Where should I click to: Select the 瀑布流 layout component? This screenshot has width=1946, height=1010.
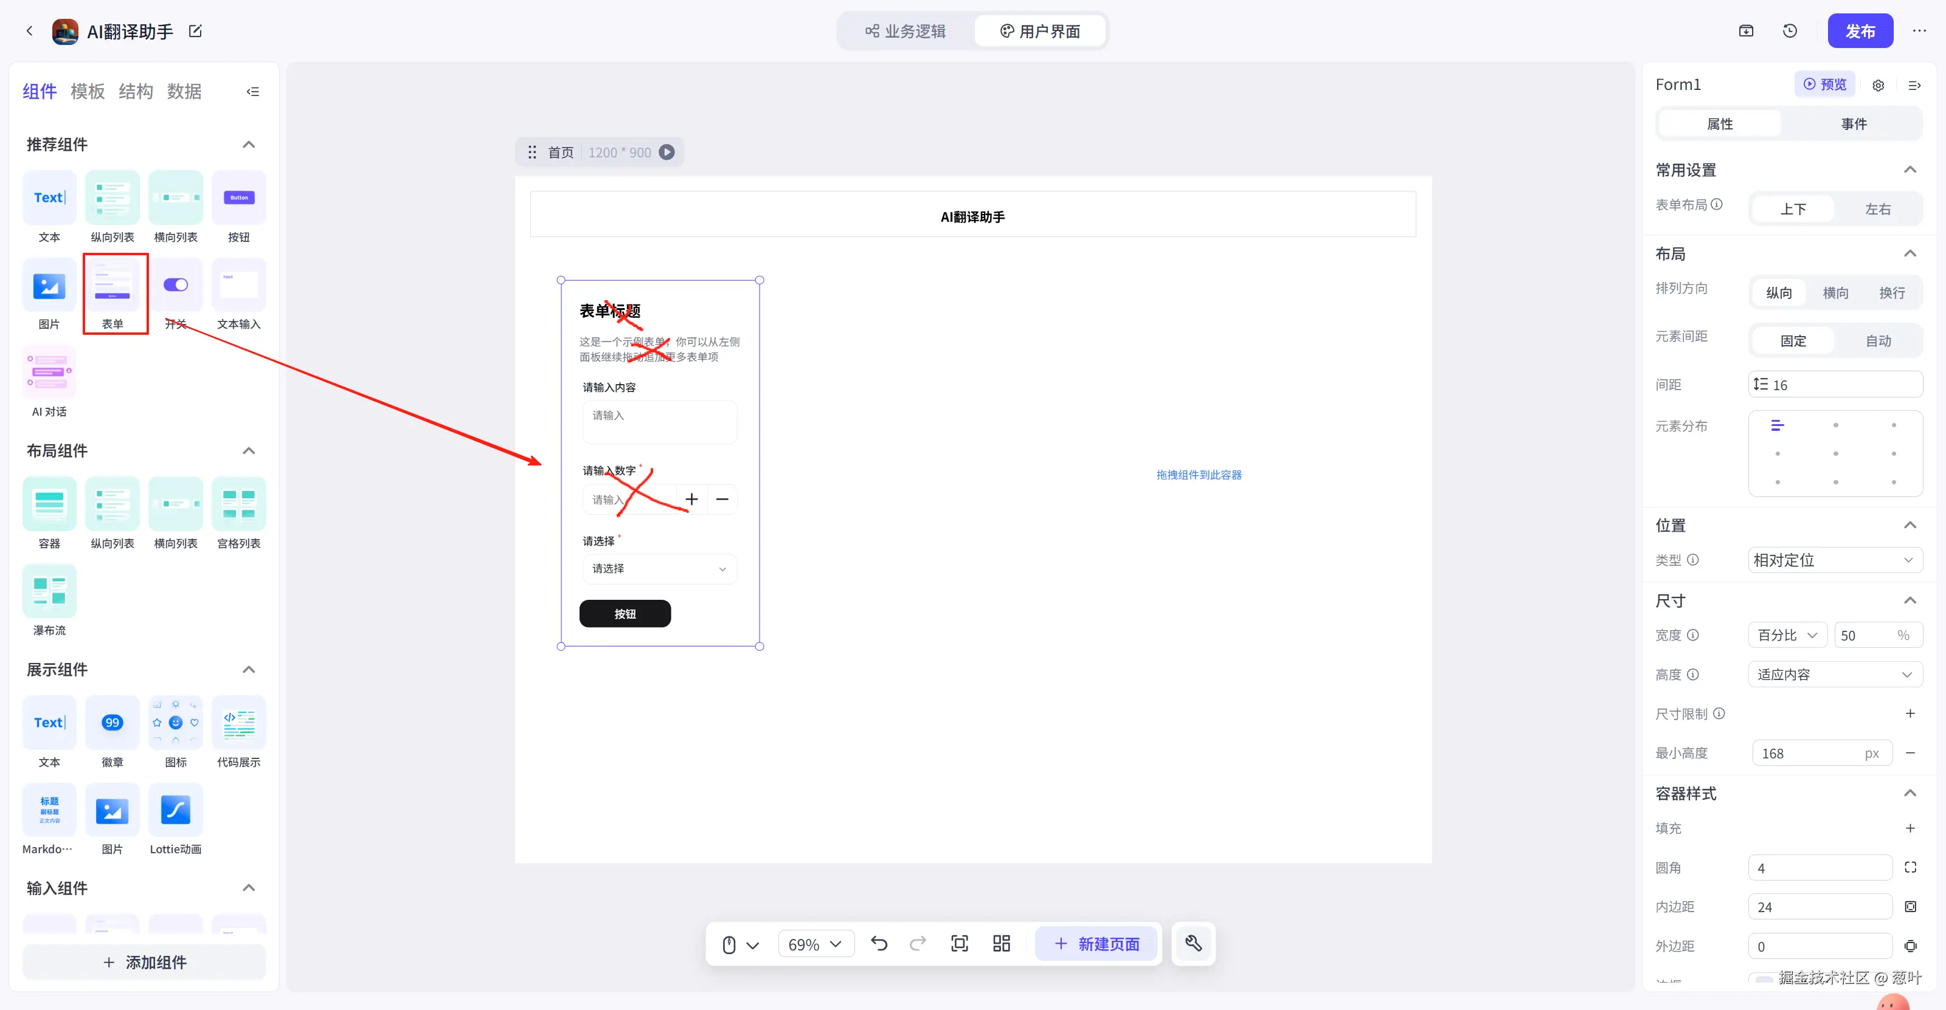pyautogui.click(x=49, y=591)
